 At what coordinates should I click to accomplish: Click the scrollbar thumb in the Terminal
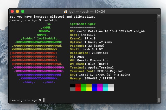tap(159, 100)
